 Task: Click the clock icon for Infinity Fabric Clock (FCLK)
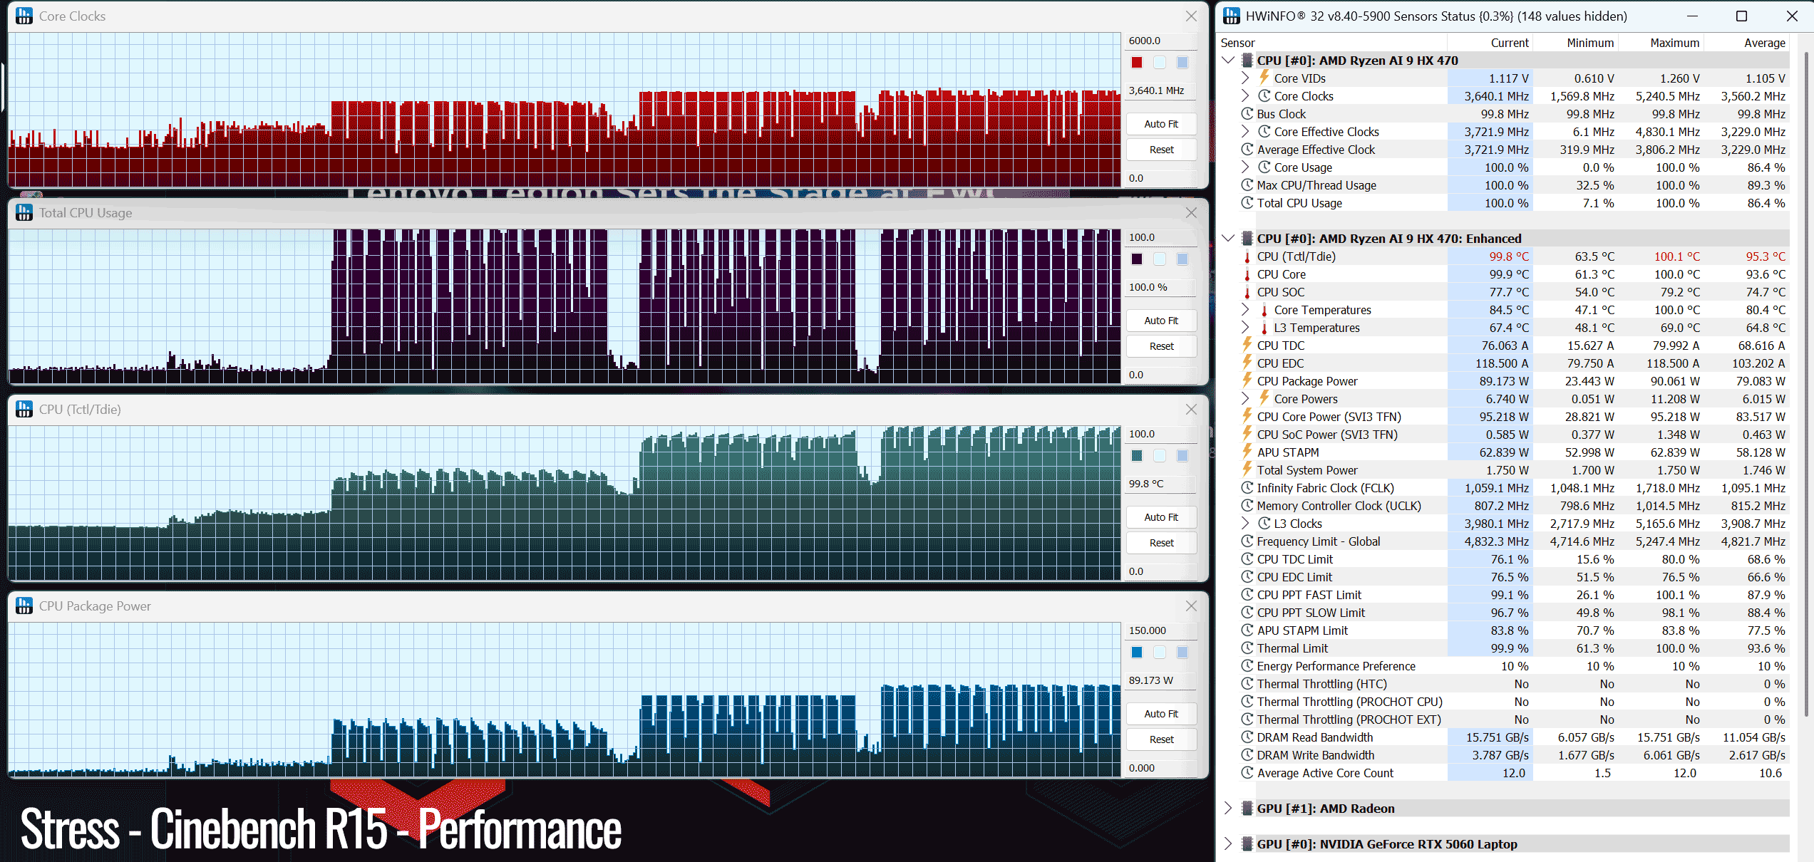coord(1247,488)
